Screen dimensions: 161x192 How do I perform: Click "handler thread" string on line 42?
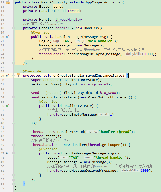[115, 132]
